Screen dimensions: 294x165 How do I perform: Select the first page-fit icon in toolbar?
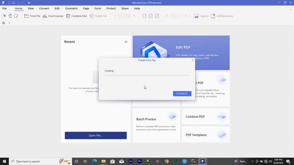[144, 16]
